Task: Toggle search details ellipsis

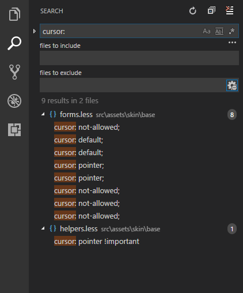Action: pyautogui.click(x=232, y=43)
